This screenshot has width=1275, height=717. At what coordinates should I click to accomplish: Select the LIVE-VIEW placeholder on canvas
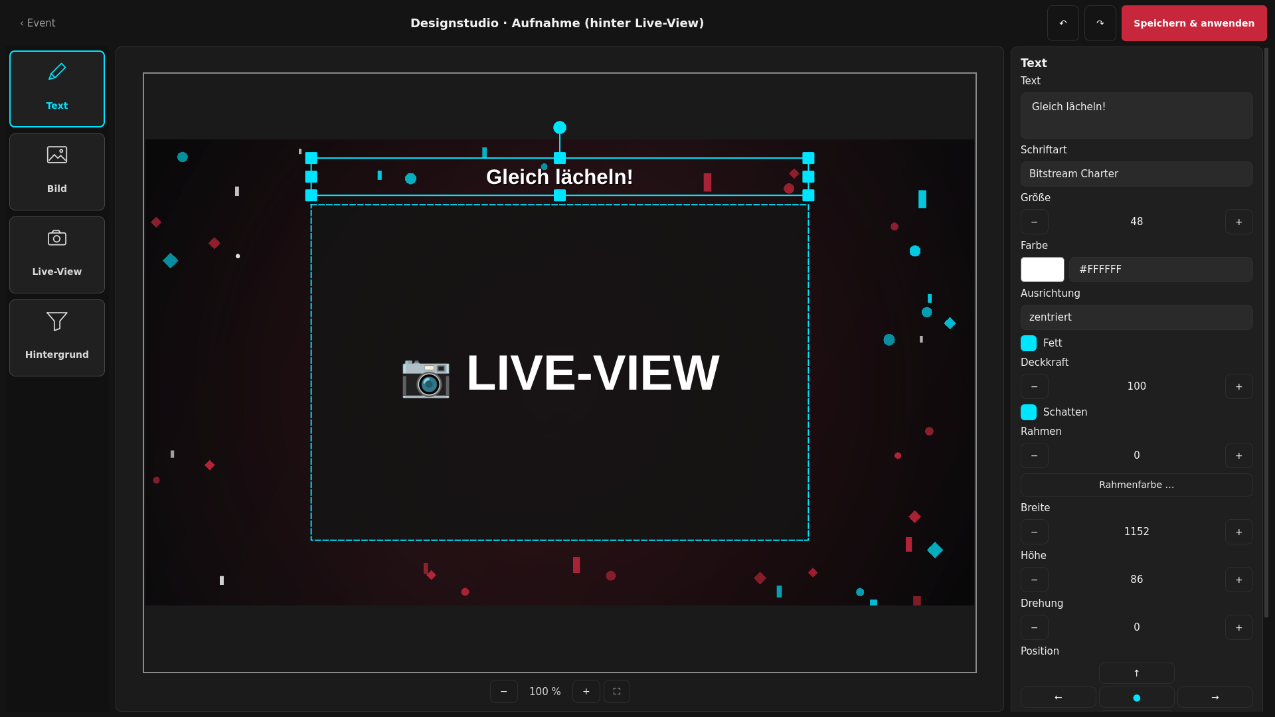[x=560, y=372]
